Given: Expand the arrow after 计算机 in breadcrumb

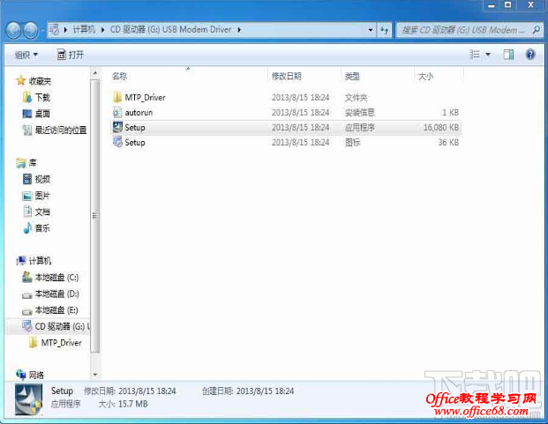Looking at the screenshot, I should (x=102, y=30).
